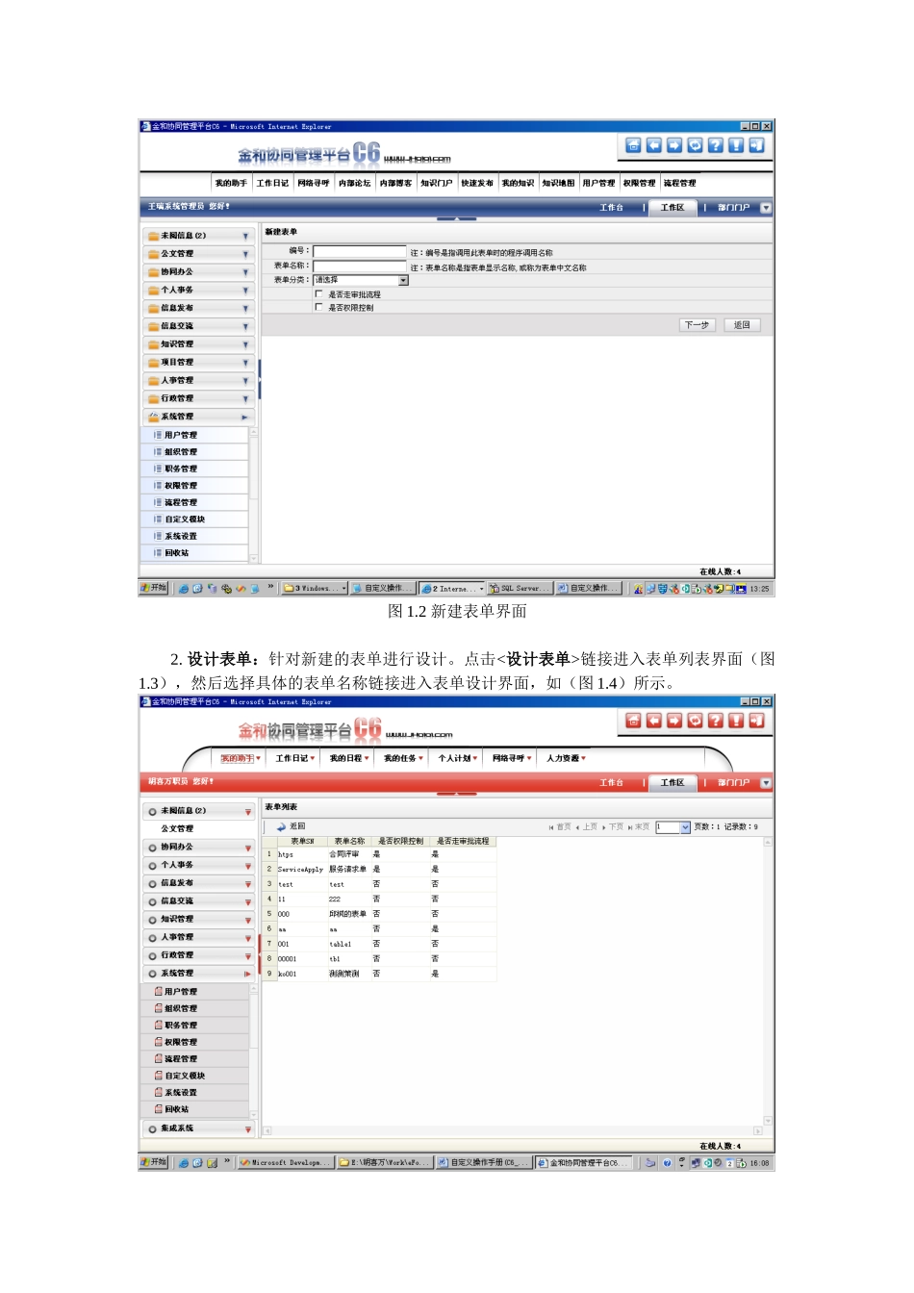Click into the 编号 input field
The image size is (914, 1293).
point(360,252)
